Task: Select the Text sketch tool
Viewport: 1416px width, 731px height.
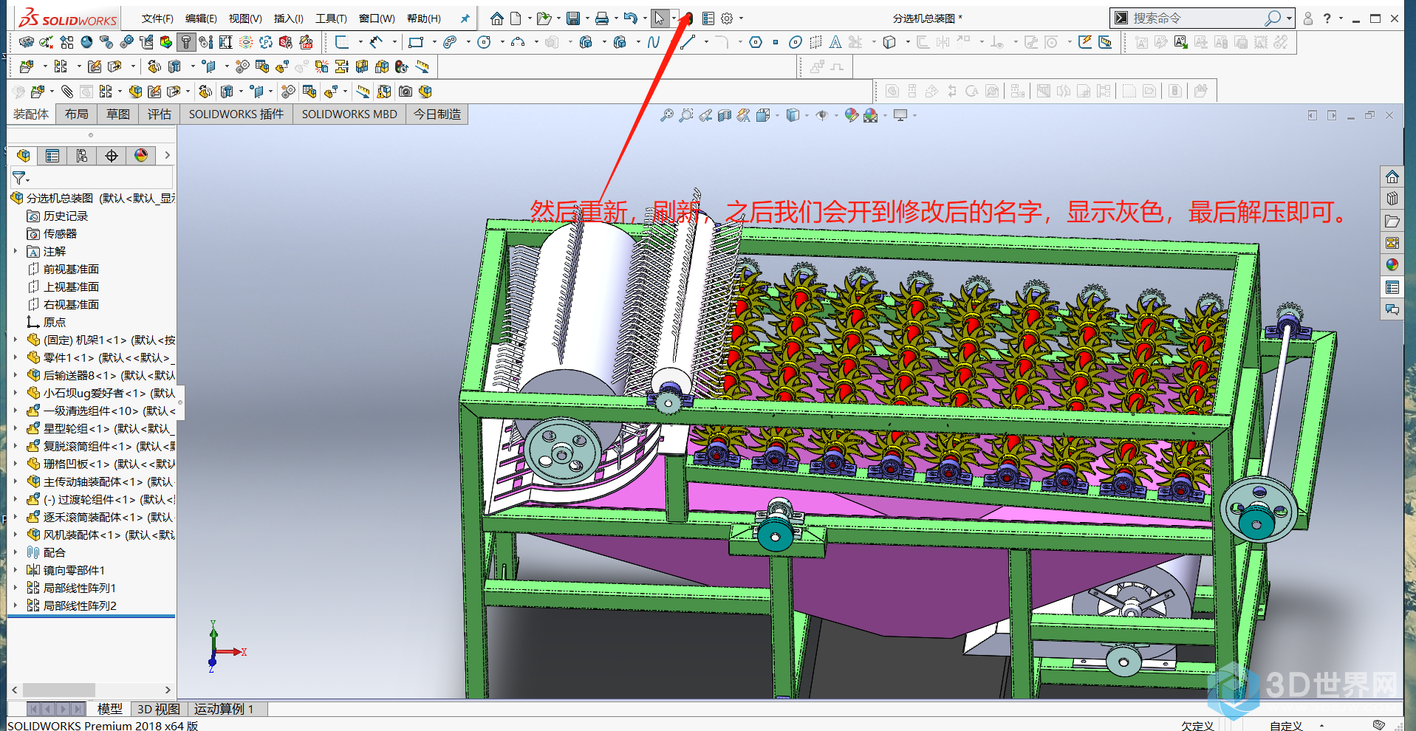Action: [x=835, y=42]
